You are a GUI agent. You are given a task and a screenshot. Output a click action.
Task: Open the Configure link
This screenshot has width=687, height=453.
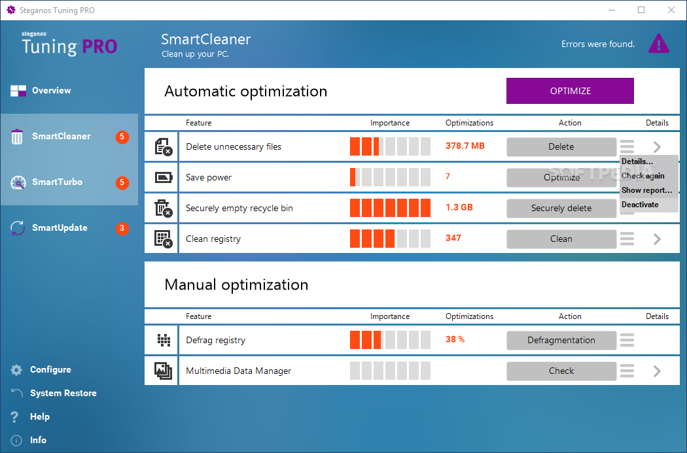(50, 370)
